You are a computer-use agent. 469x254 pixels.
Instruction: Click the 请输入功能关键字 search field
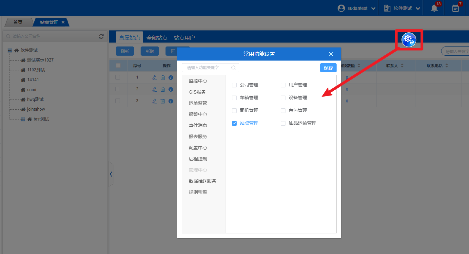tap(208, 68)
